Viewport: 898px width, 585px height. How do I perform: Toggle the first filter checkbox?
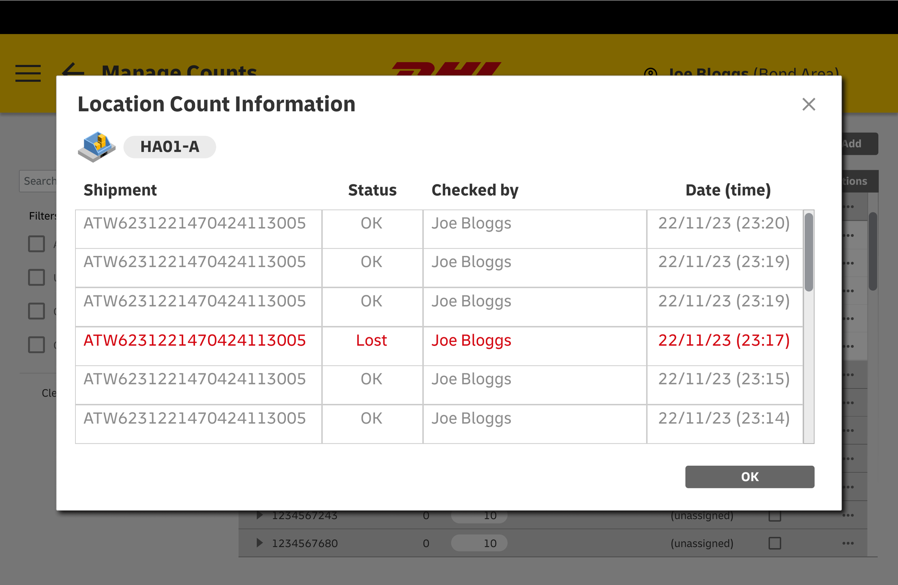pyautogui.click(x=37, y=244)
